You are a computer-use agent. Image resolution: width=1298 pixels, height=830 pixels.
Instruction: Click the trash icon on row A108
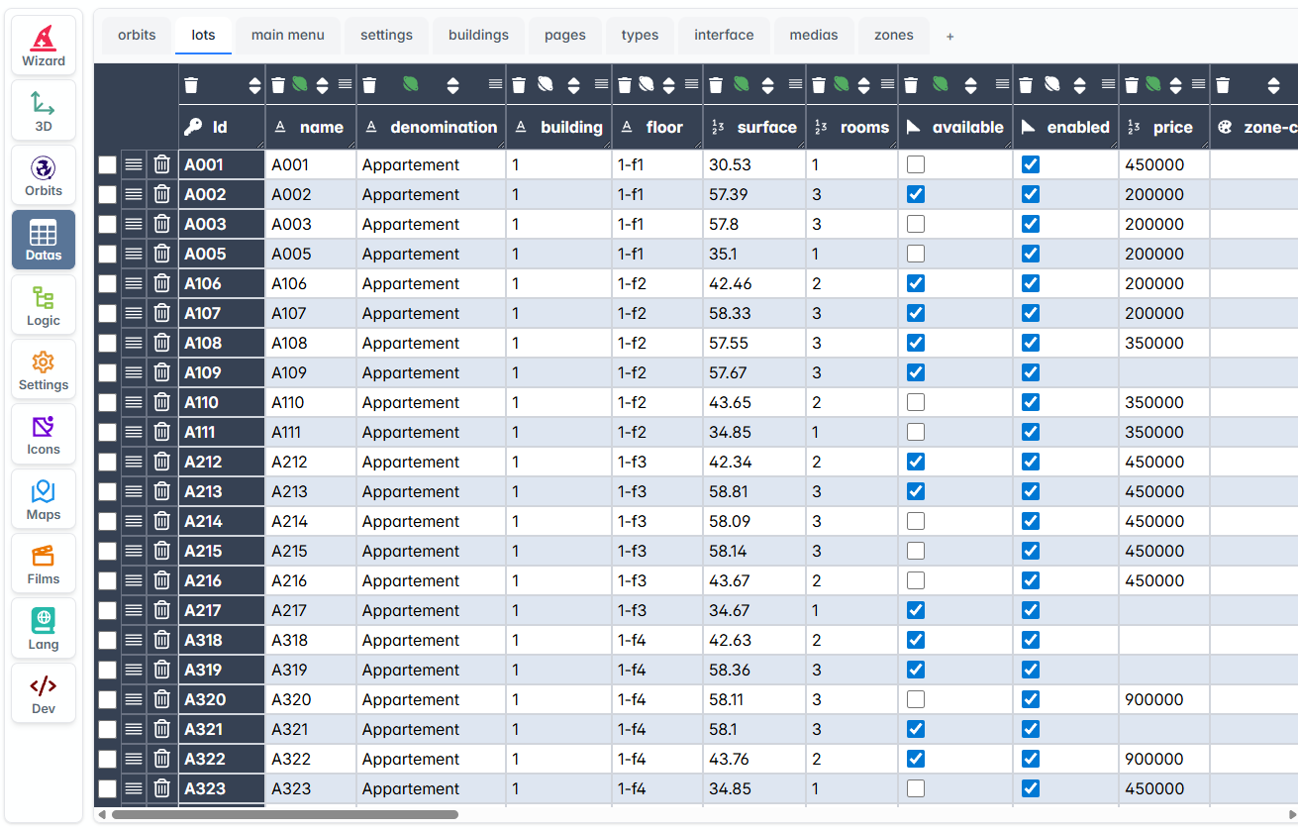pos(162,343)
